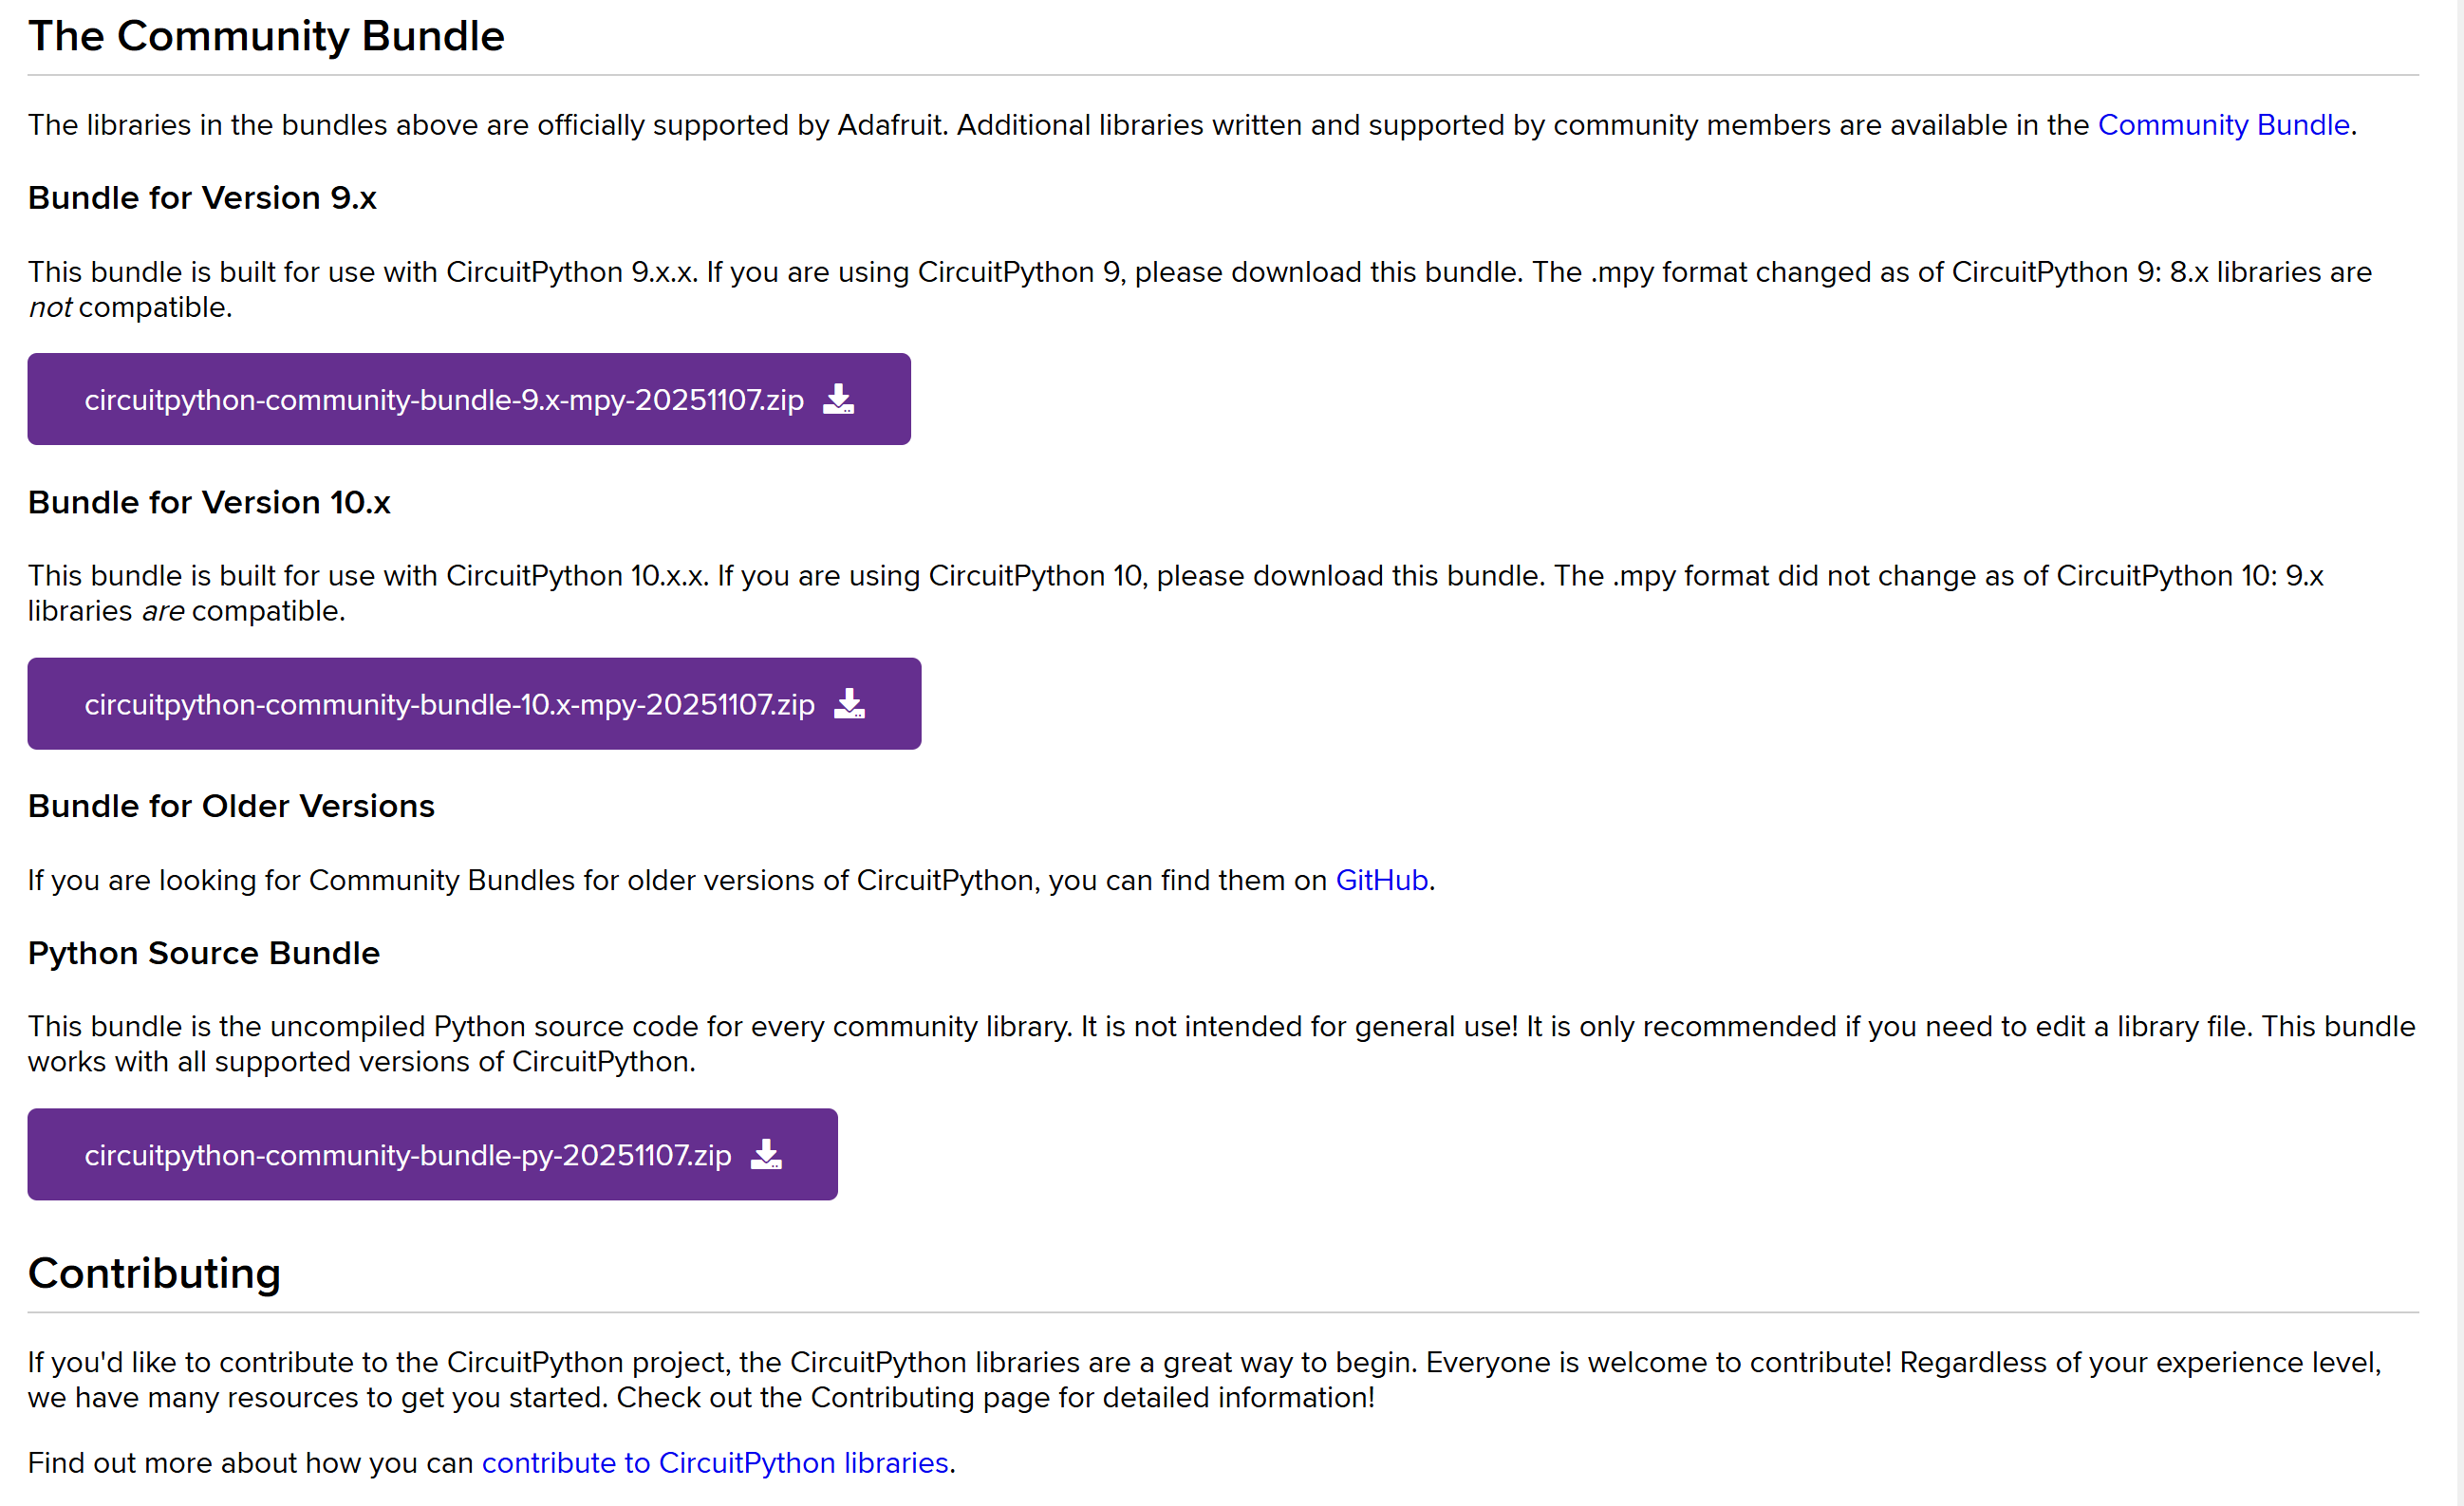The height and width of the screenshot is (1506, 2464).
Task: Download circuitpython-community-bundle-py-20251107.zip
Action: tap(408, 1155)
